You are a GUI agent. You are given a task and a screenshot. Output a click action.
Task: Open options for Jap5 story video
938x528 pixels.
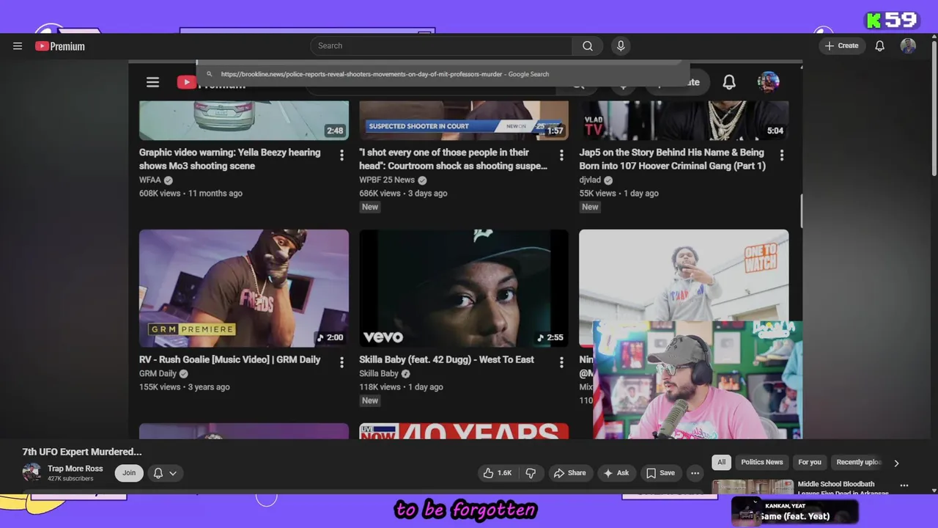pos(782,155)
